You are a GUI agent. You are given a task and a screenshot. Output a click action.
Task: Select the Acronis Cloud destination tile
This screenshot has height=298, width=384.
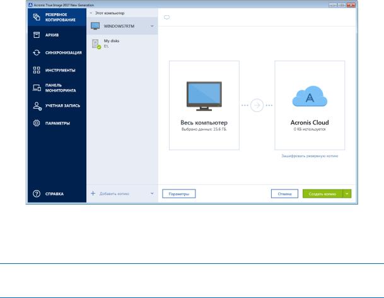pyautogui.click(x=310, y=105)
